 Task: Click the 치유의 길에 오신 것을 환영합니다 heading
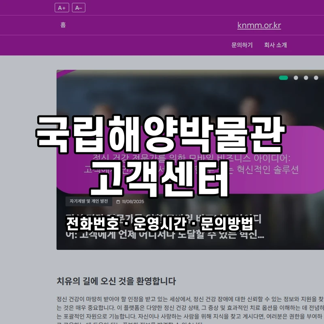click(116, 281)
